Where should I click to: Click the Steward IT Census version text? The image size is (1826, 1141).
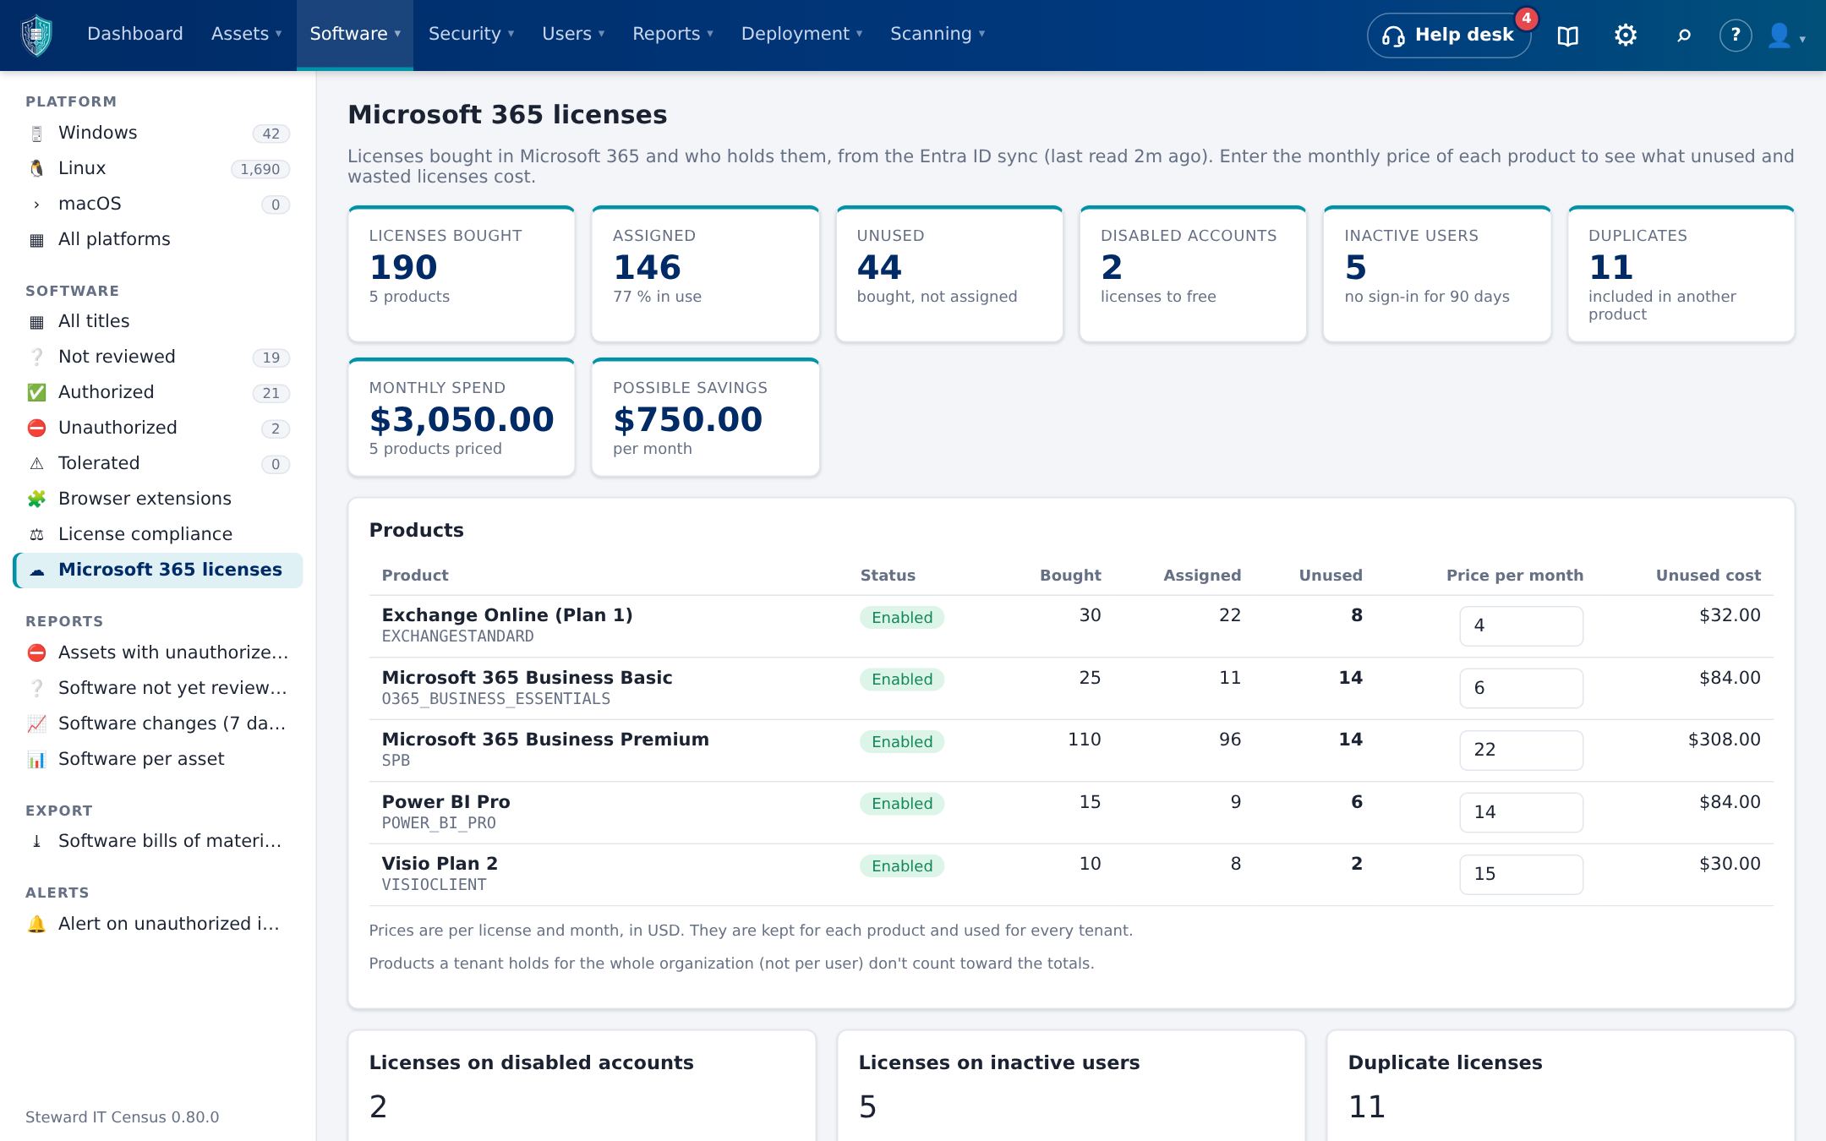pos(122,1117)
